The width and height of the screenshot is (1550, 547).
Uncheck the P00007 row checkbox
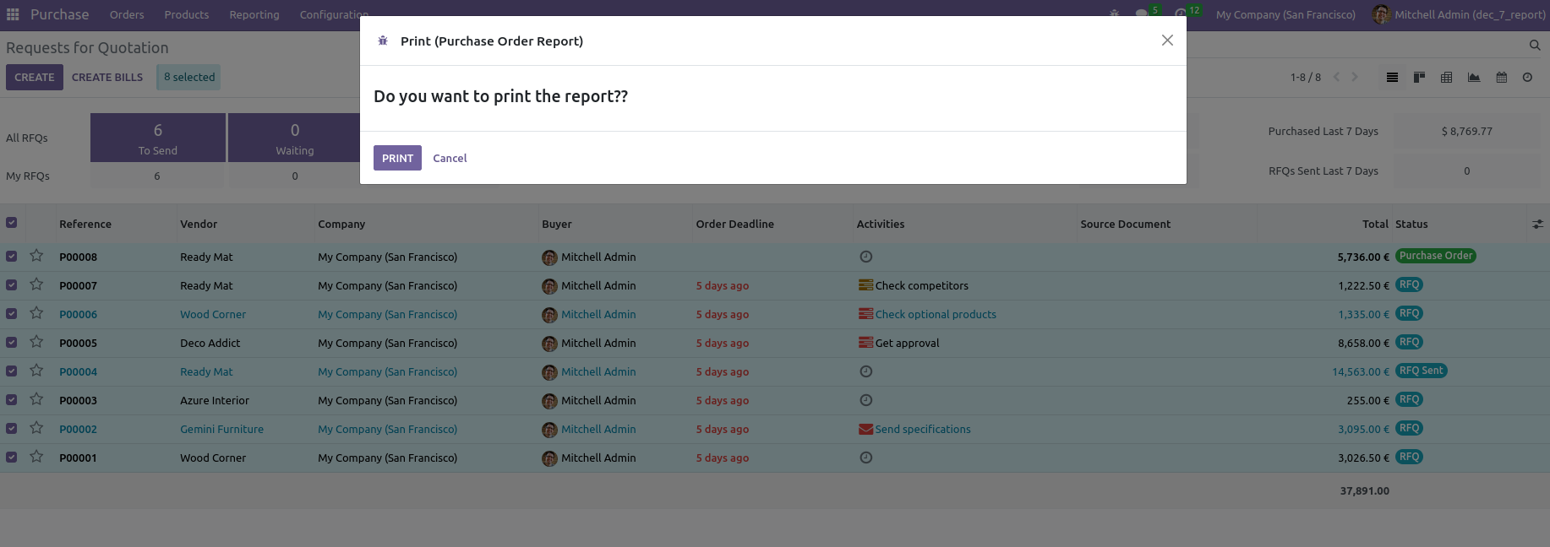tap(12, 285)
